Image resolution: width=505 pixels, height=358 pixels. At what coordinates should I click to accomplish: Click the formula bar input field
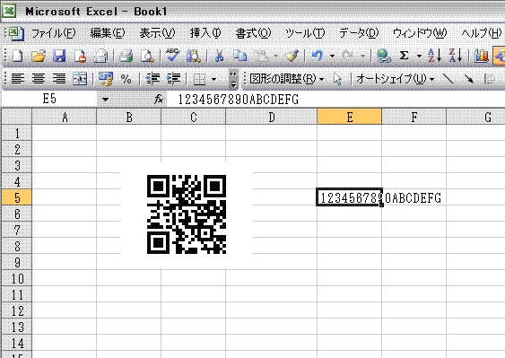pos(335,100)
